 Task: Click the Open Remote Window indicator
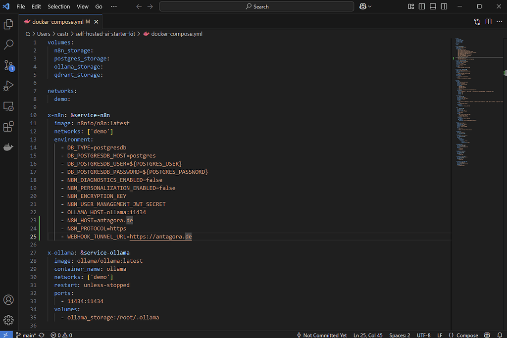click(6, 335)
